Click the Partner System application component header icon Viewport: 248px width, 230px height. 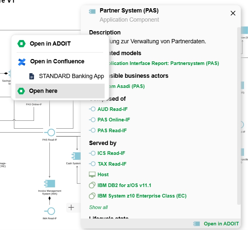92,11
